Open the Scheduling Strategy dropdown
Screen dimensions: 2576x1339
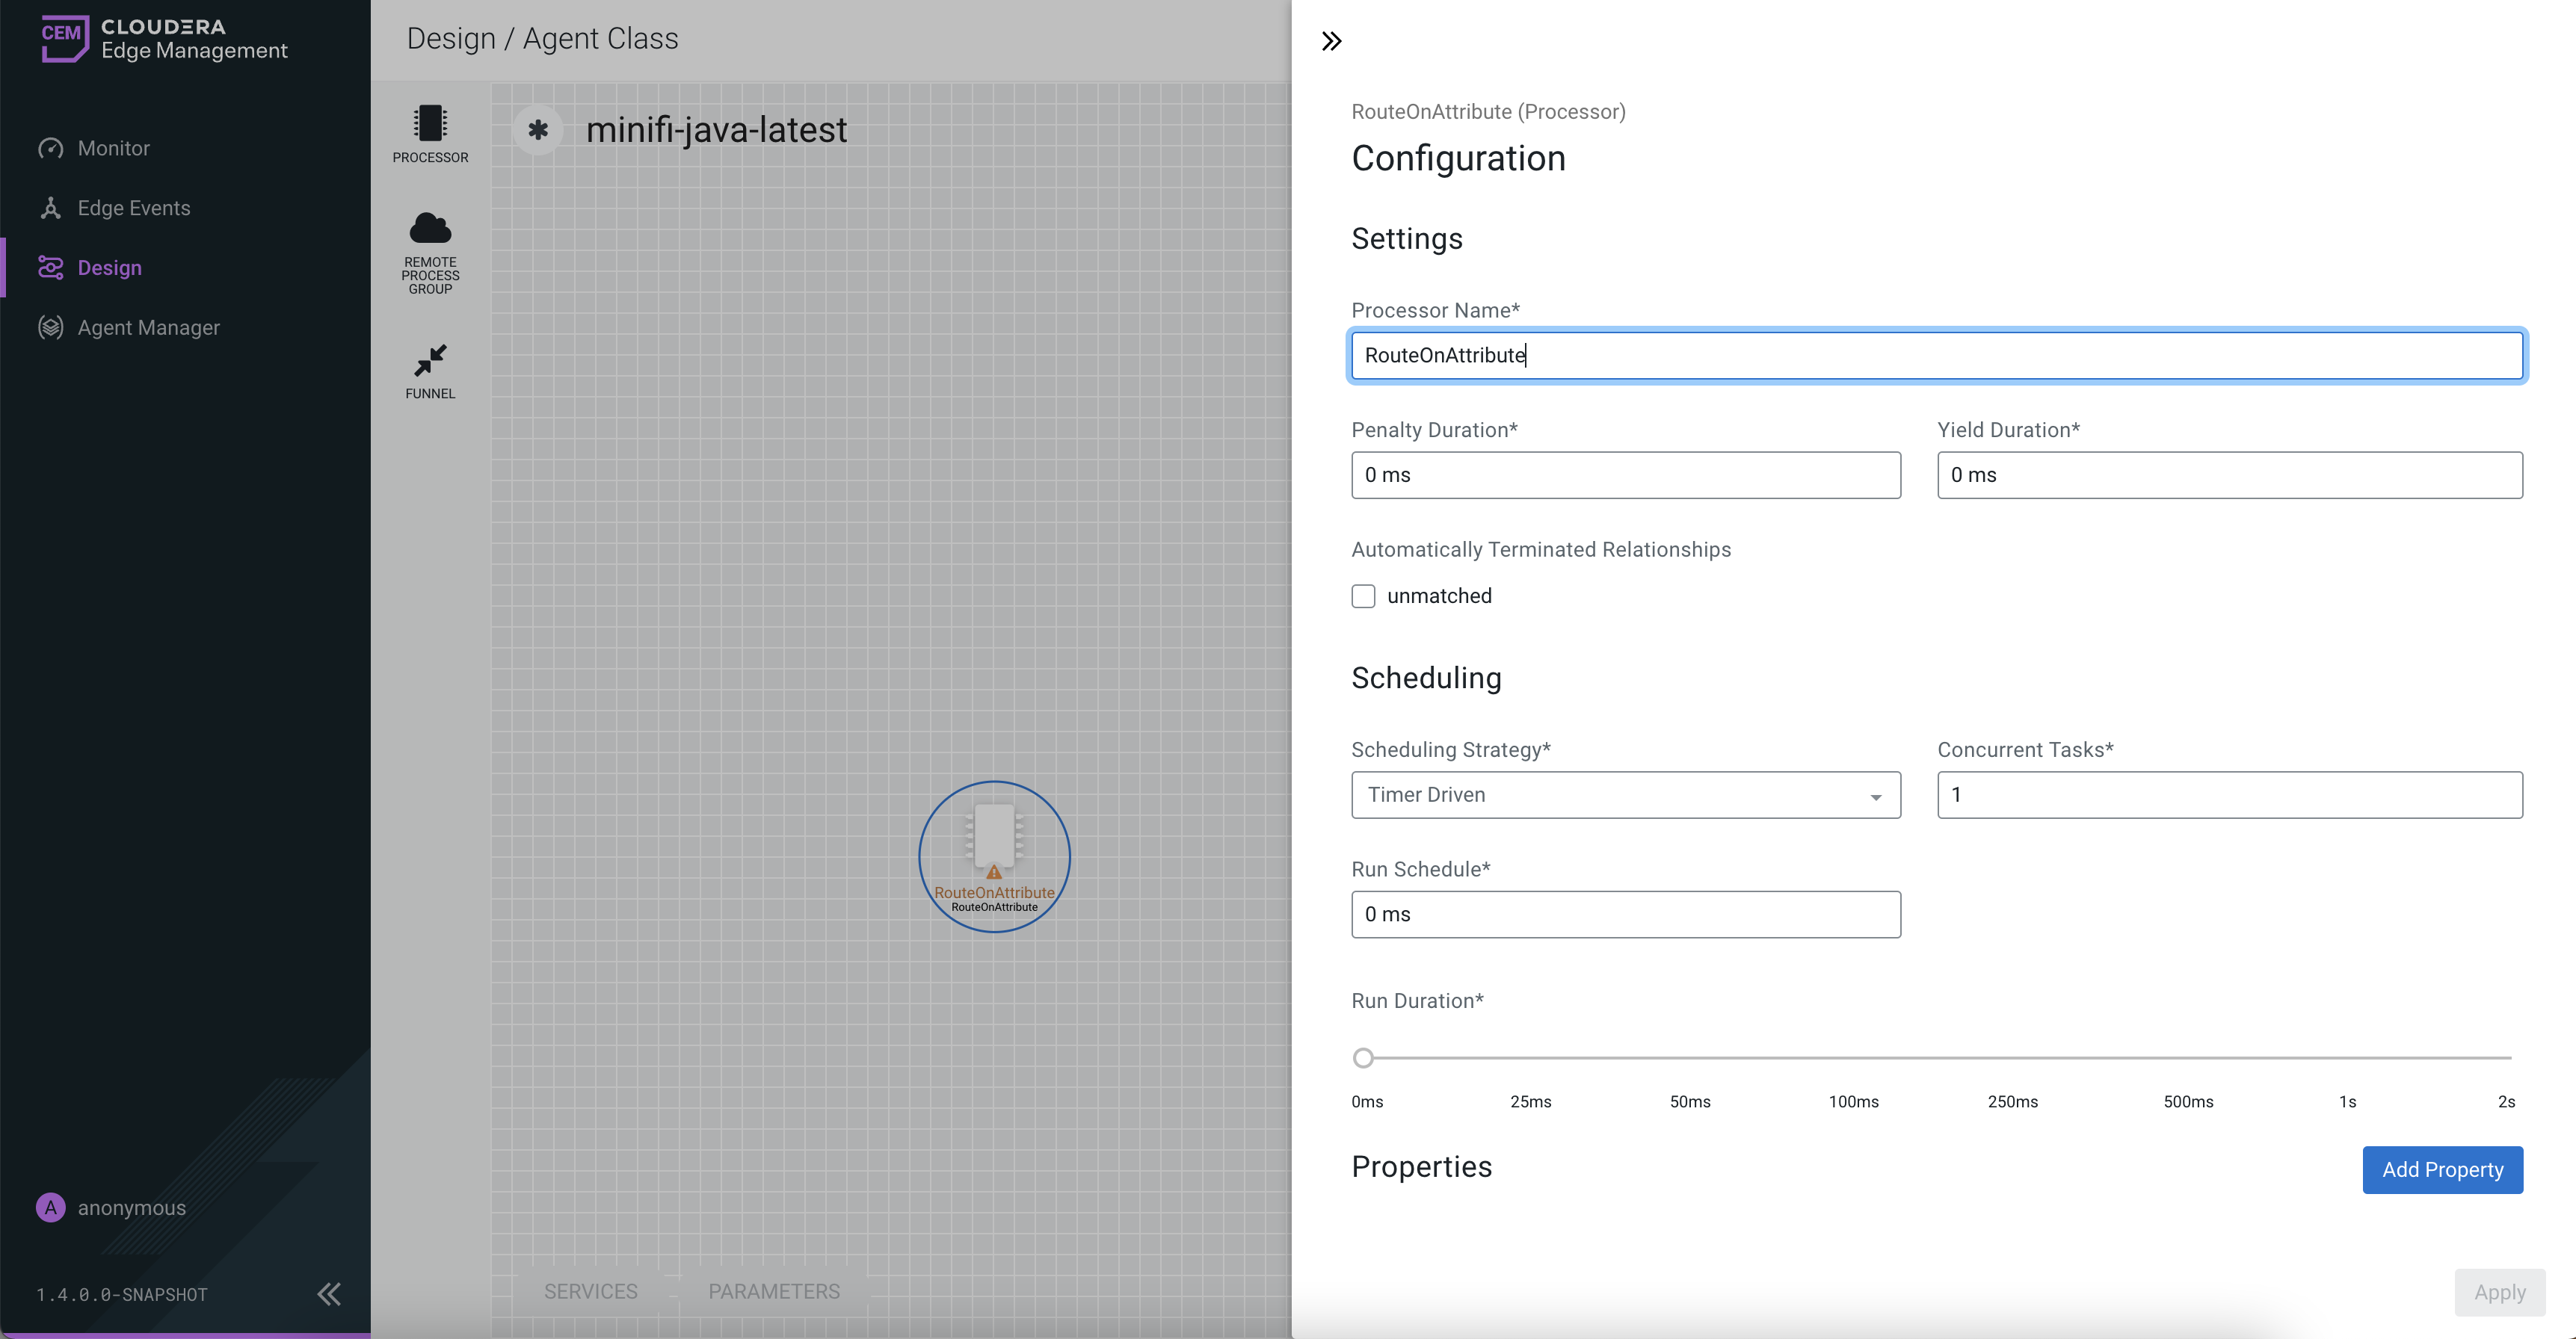click(x=1625, y=794)
